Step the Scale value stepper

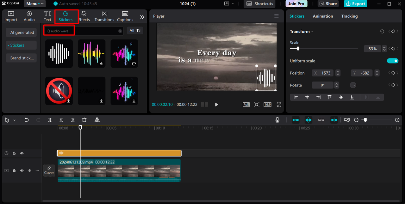[x=384, y=49]
